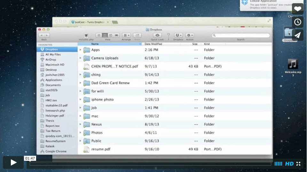The height and width of the screenshot is (172, 307).
Task: Expand the iphone photo folder
Action: click(x=80, y=99)
